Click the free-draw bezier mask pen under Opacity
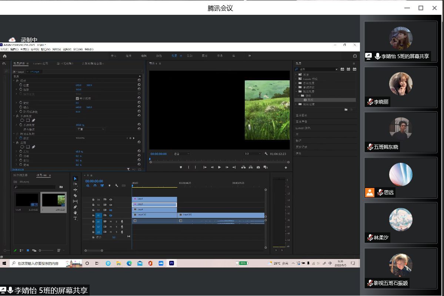This screenshot has width=444, height=296. 34,120
